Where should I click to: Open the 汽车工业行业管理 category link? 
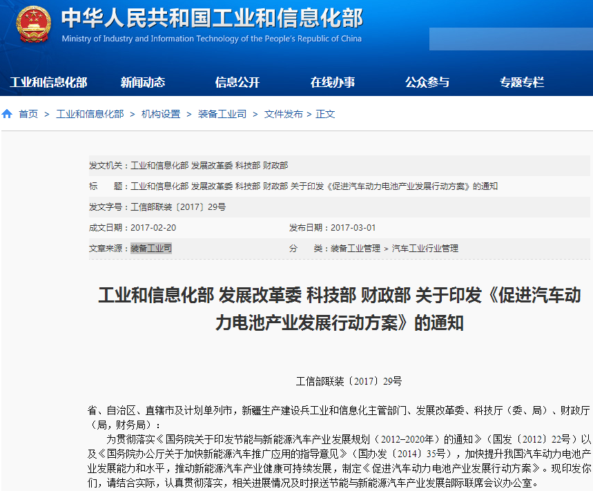coord(426,248)
